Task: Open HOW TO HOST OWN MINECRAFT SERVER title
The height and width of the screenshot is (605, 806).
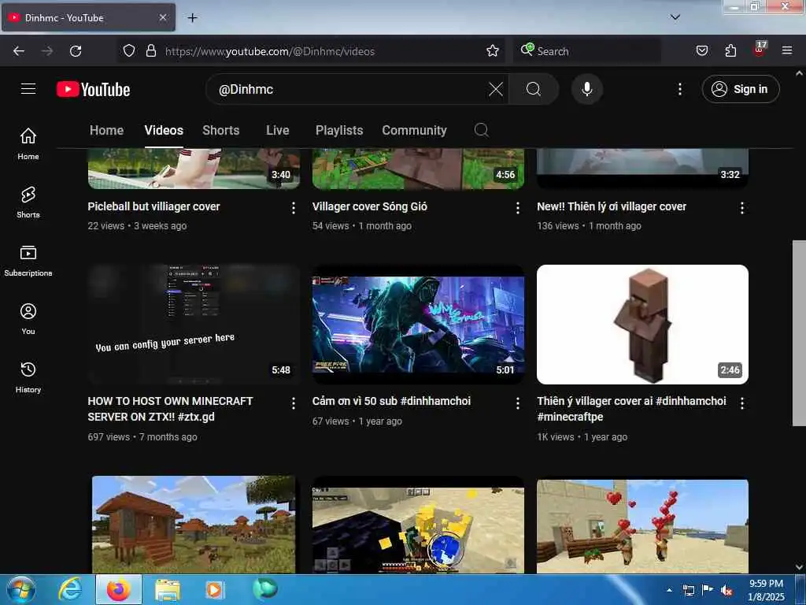Action: coord(170,409)
